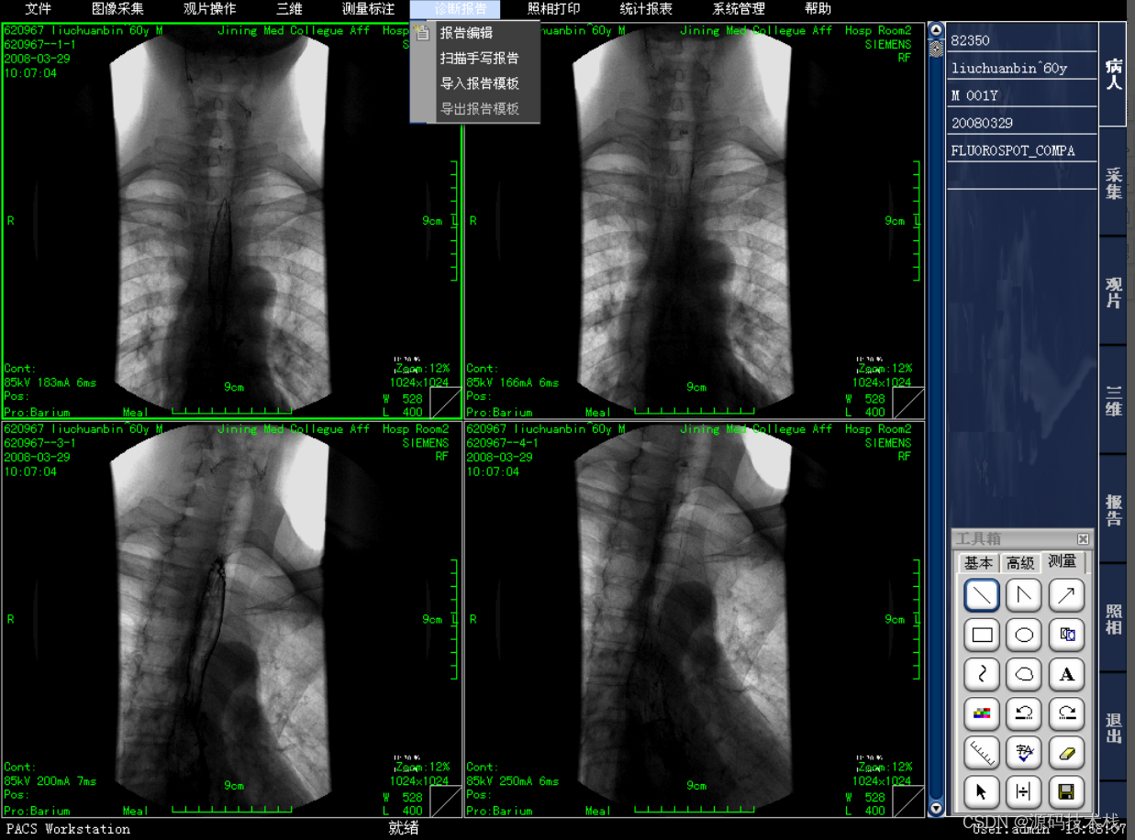The width and height of the screenshot is (1135, 840).
Task: Open the 帮助 menu
Action: click(x=818, y=9)
